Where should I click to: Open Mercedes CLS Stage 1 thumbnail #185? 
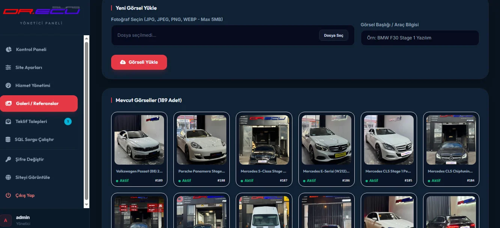point(389,140)
